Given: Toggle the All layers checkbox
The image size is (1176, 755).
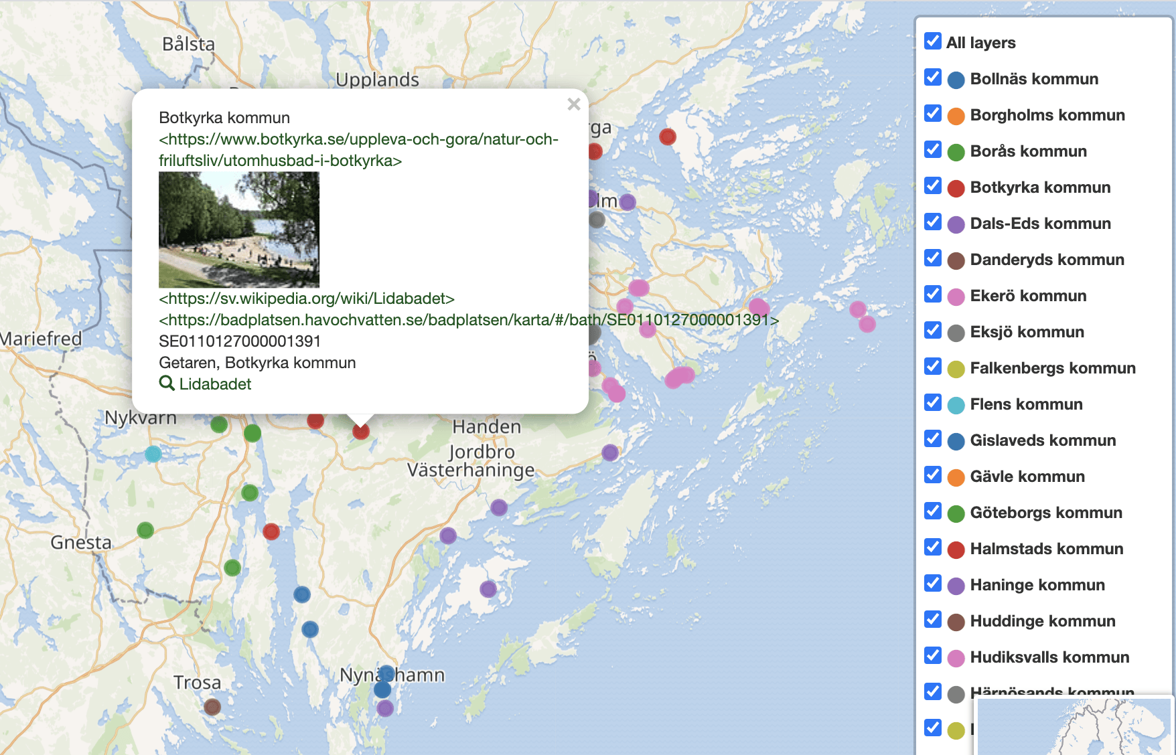Looking at the screenshot, I should [x=933, y=41].
